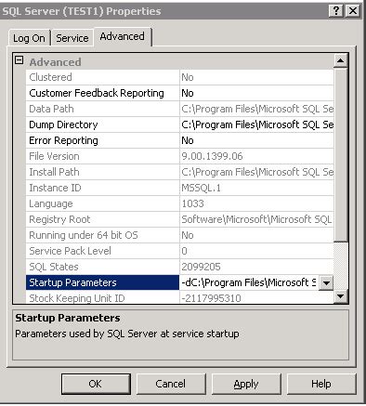366x406 pixels.
Task: Close the Properties dialog with X
Action: (353, 11)
